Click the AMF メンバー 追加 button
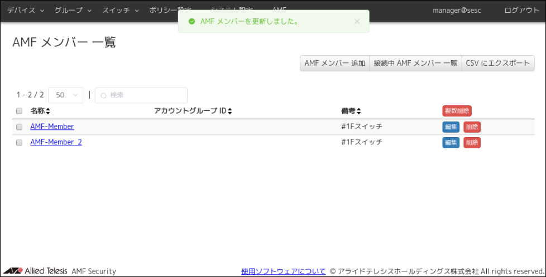Viewport: 546px width, 277px height. 334,63
